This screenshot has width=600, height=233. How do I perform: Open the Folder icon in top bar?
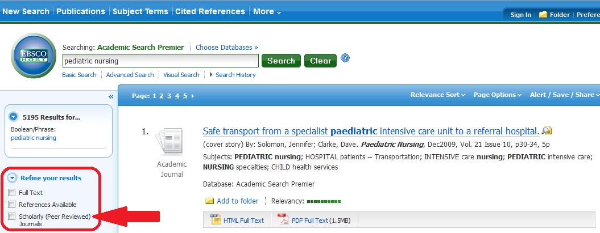pyautogui.click(x=543, y=15)
